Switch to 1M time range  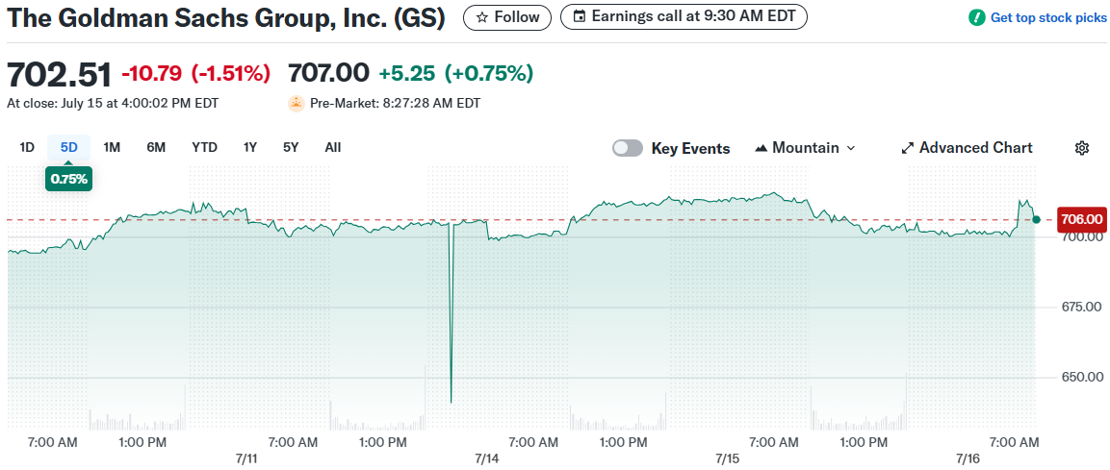coord(112,147)
